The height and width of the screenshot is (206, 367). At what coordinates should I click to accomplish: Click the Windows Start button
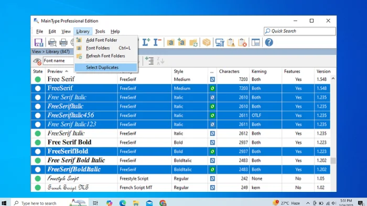pyautogui.click(x=4, y=203)
